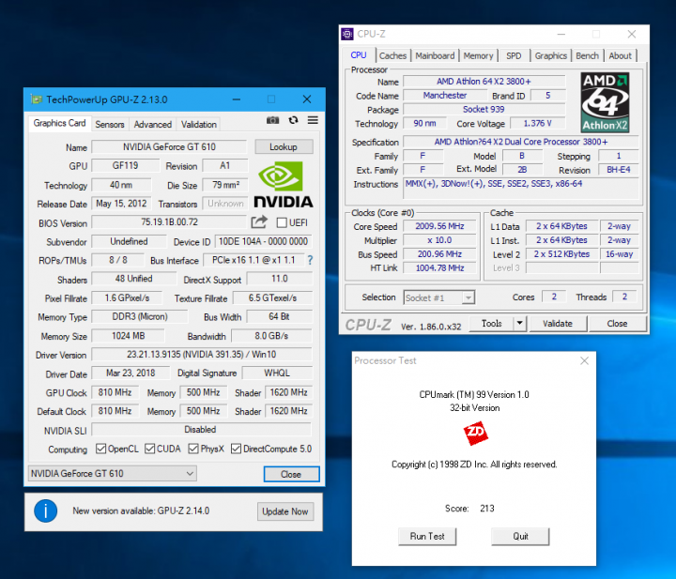Screen dimensions: 676x579
Task: Open the Caches tab in CPU-Z
Action: [x=392, y=56]
